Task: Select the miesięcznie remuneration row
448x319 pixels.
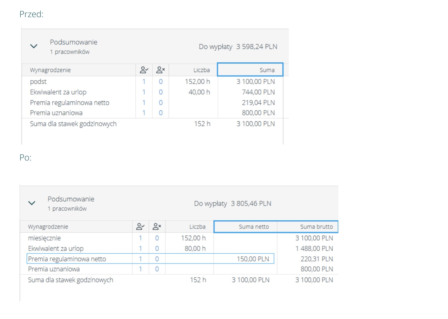Action: 44,238
